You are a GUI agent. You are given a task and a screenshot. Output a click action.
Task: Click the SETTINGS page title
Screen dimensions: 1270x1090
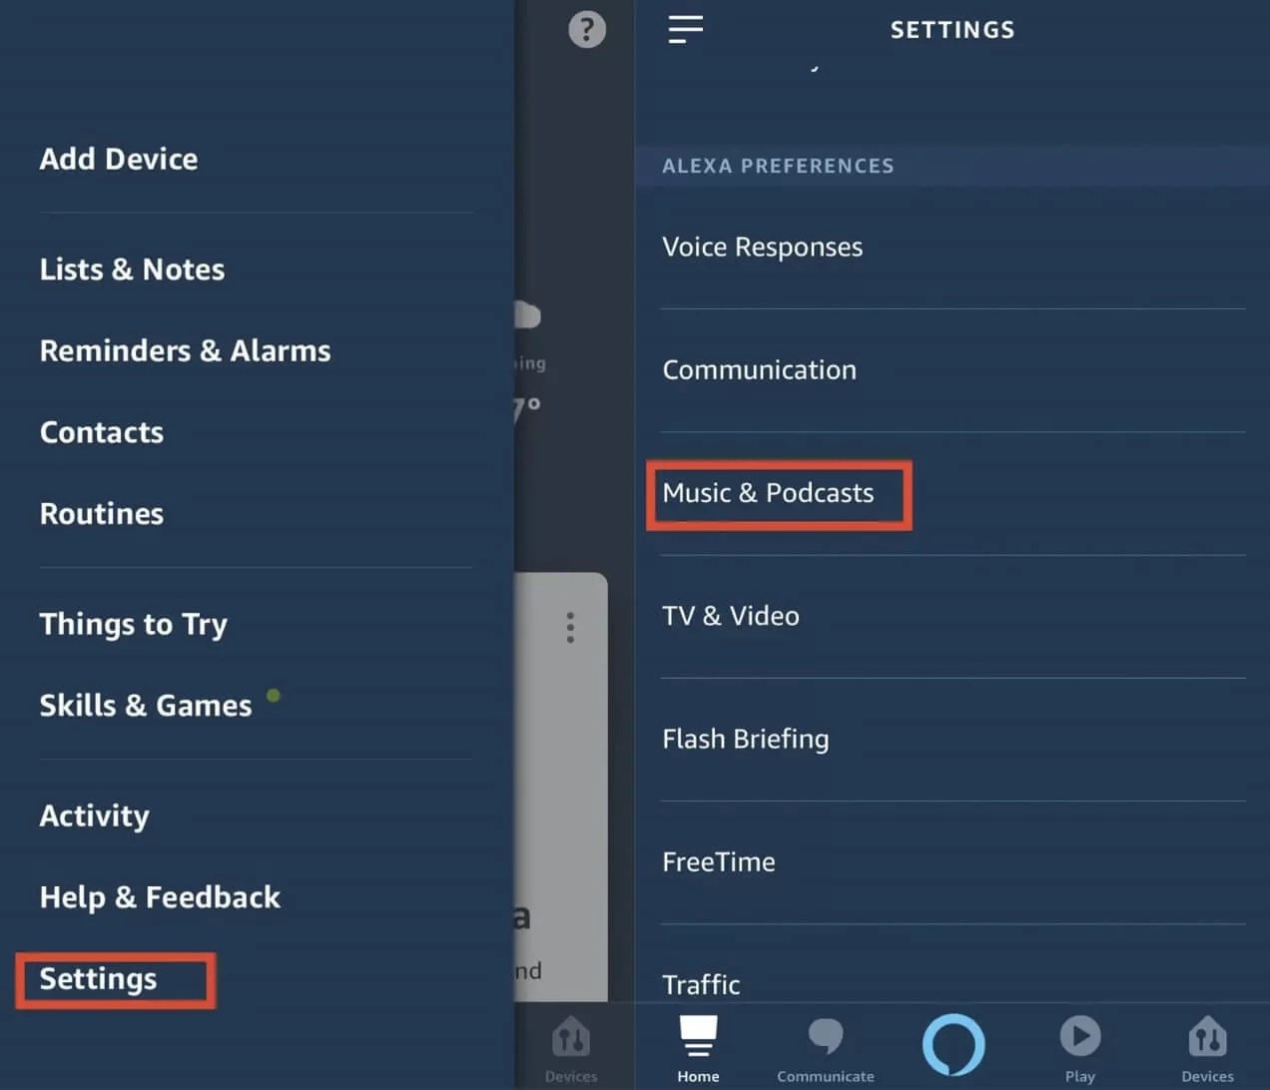tap(952, 30)
